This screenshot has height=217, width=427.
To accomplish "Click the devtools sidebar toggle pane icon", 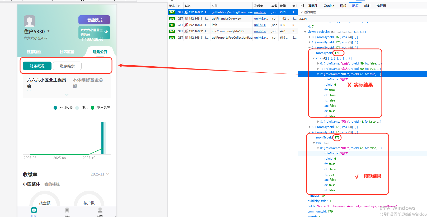I will 302,6.
